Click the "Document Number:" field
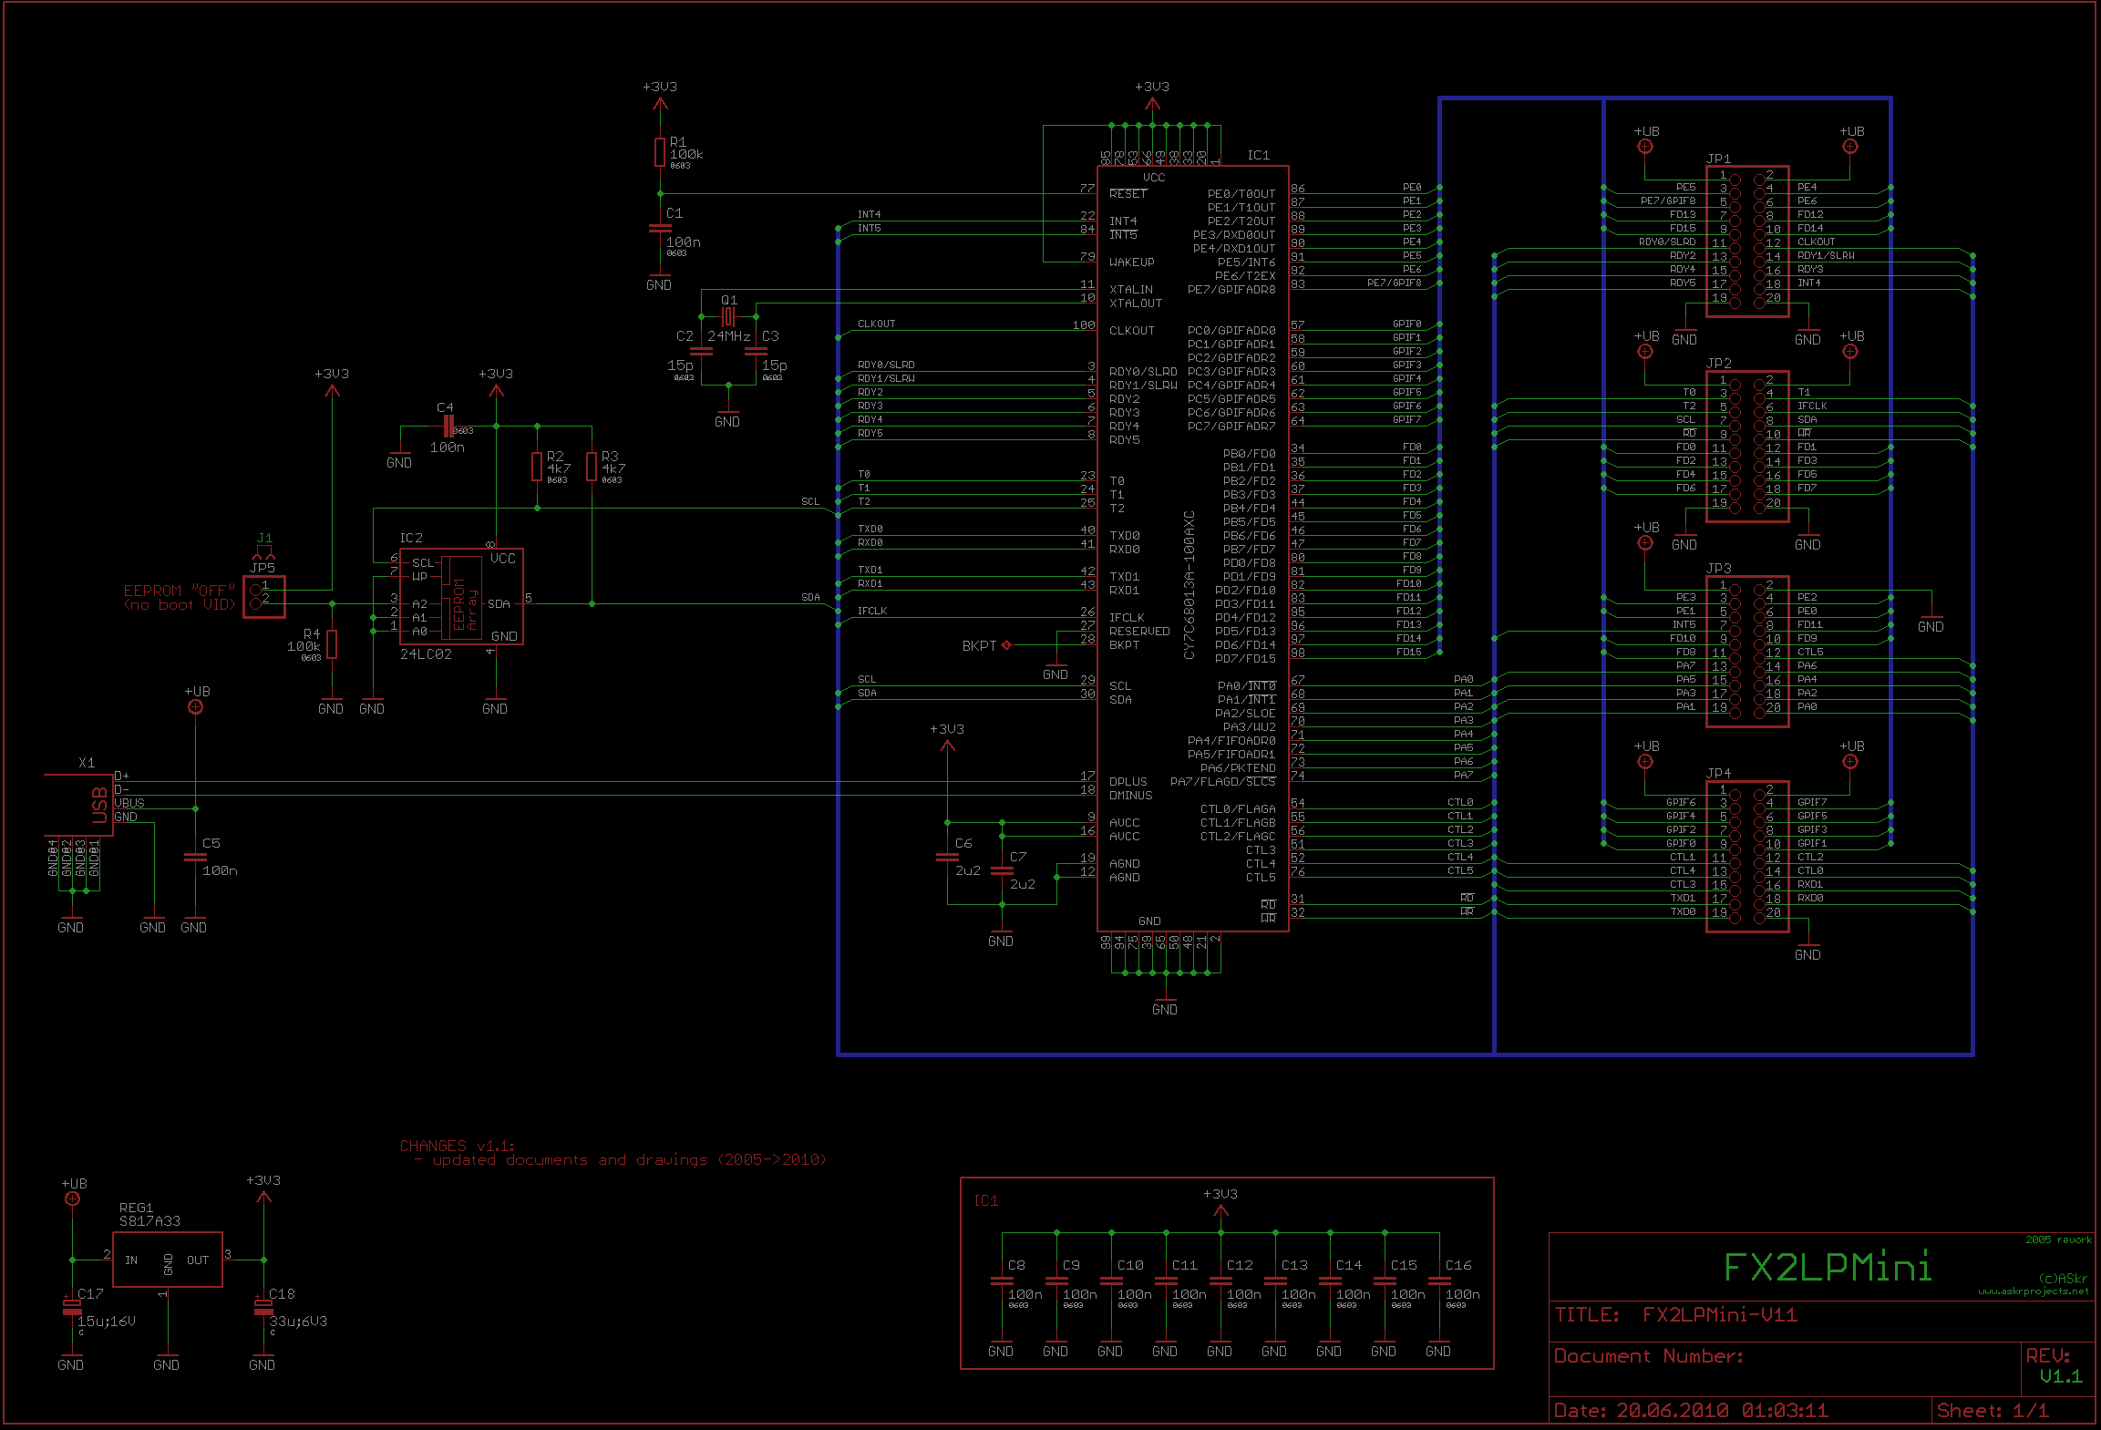 pos(1648,1356)
